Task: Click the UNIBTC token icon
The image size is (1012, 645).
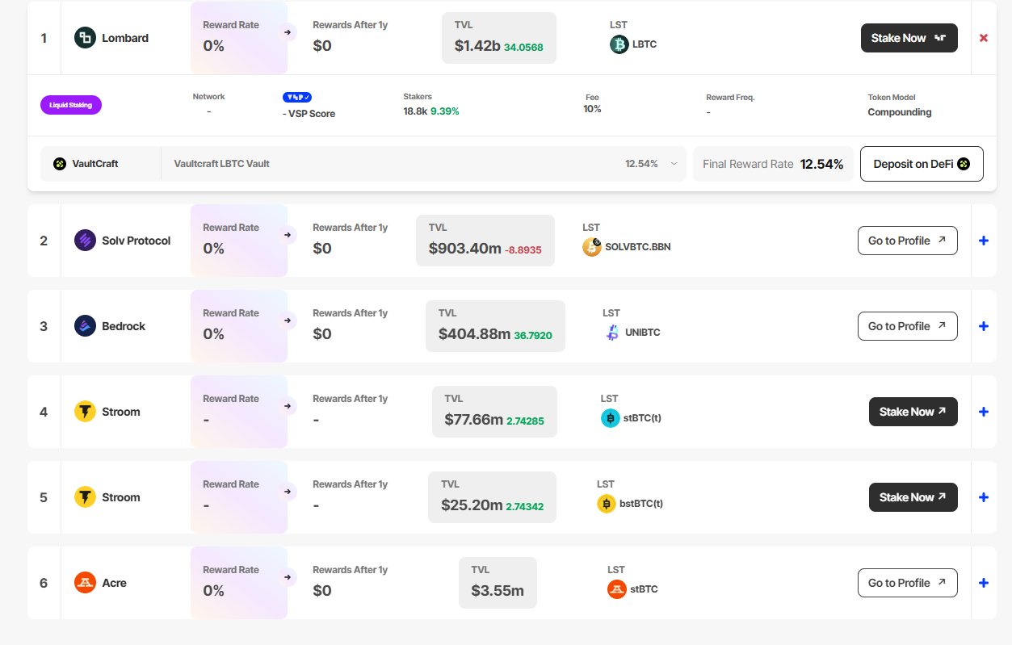Action: (612, 333)
